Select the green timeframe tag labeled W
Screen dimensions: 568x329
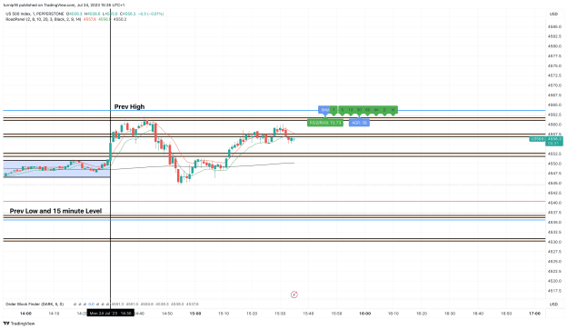(393, 110)
